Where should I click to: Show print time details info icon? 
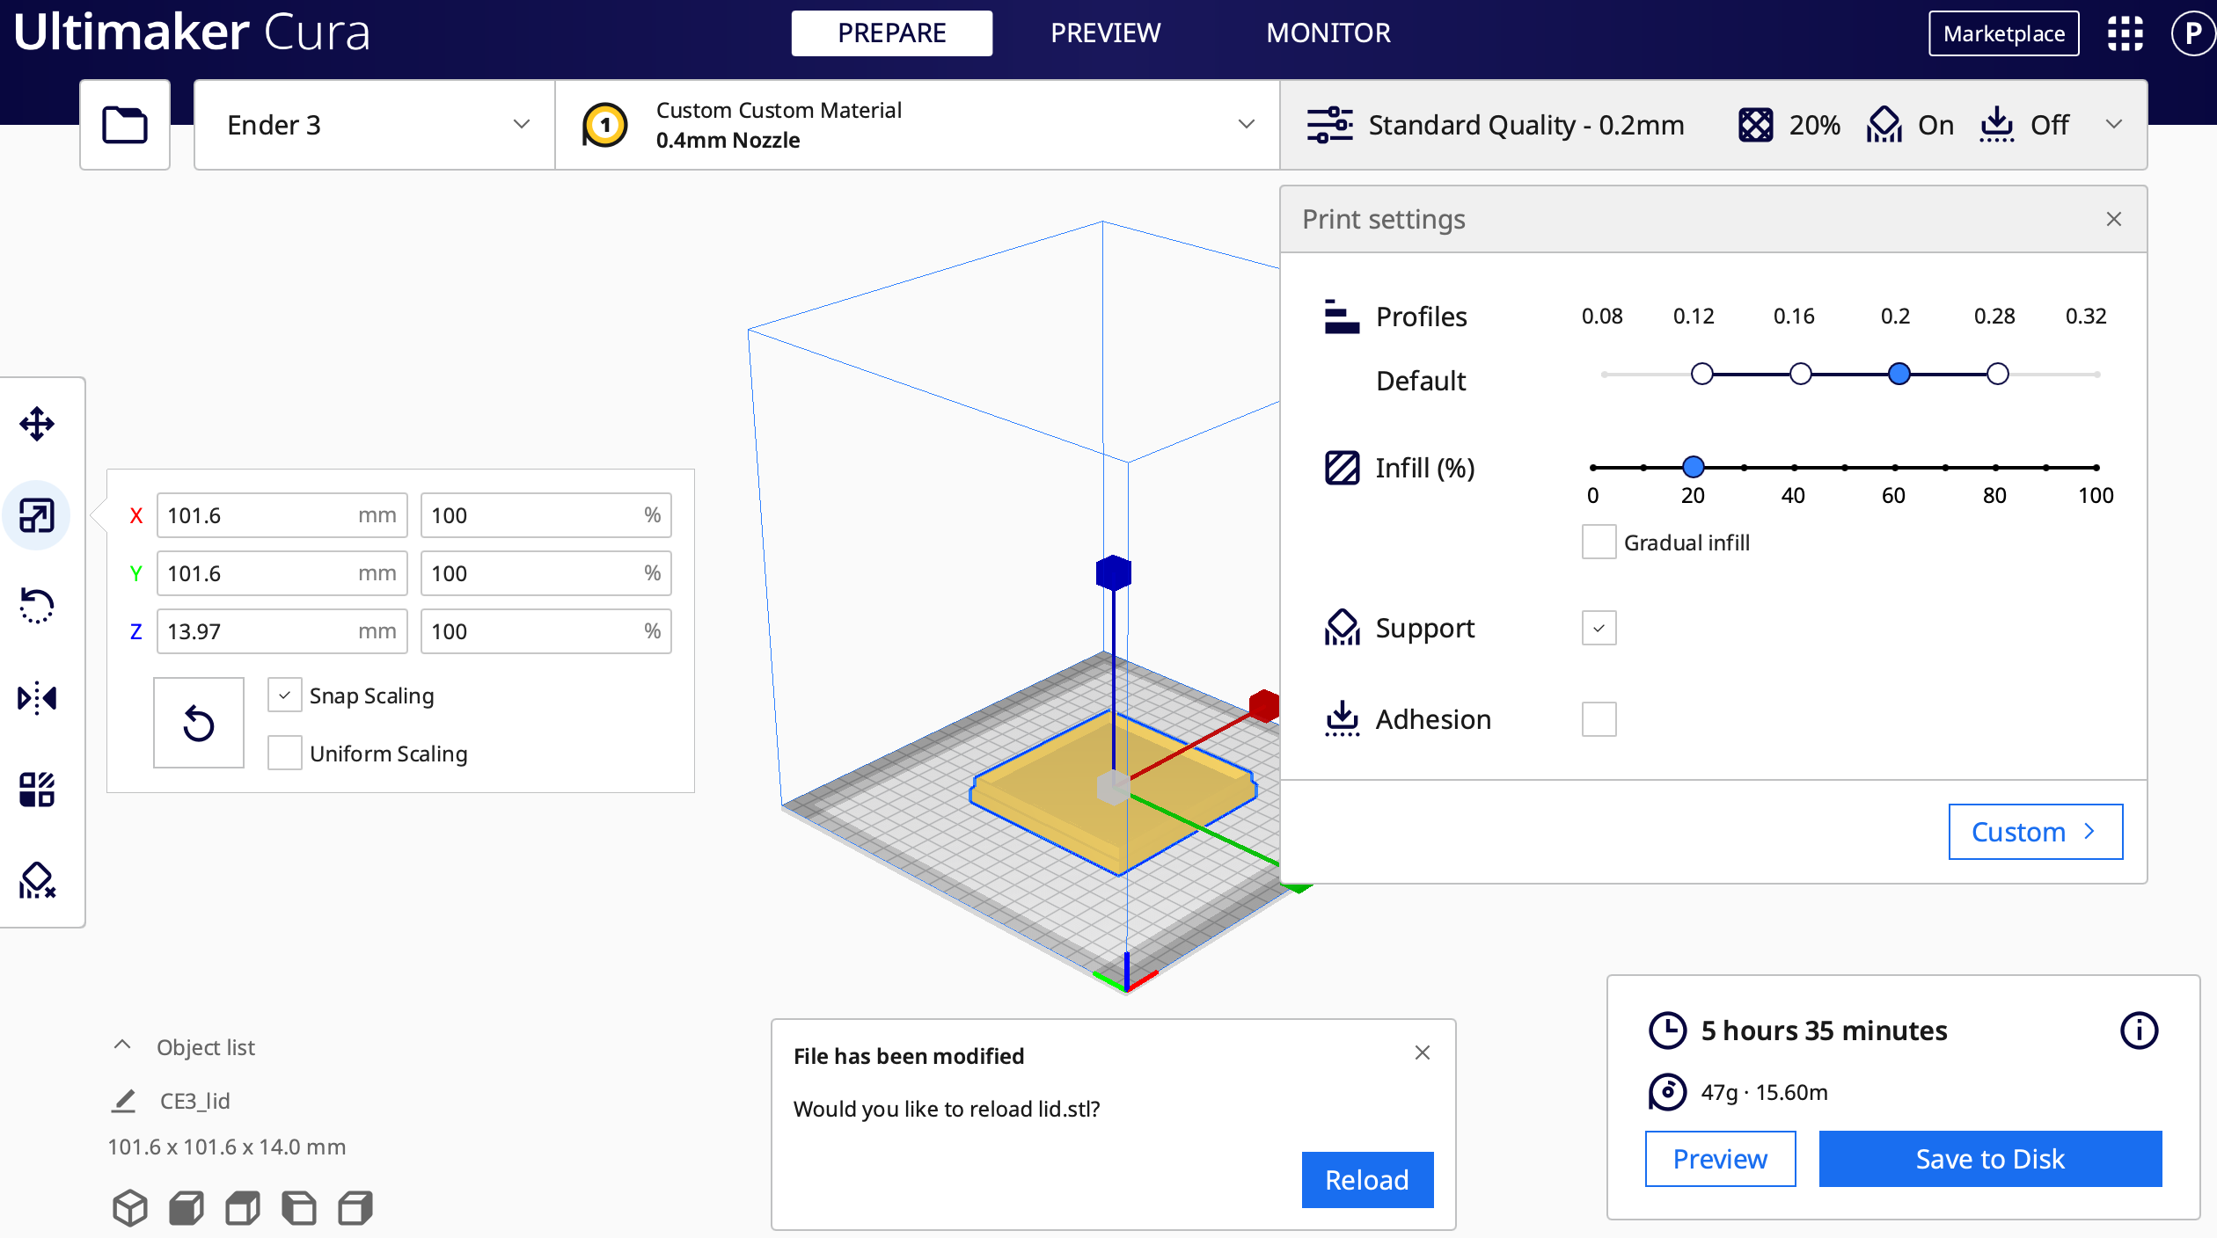pyautogui.click(x=2139, y=1030)
